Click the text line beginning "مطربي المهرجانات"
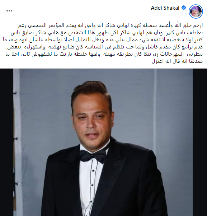The image size is (207, 216). (x=104, y=54)
